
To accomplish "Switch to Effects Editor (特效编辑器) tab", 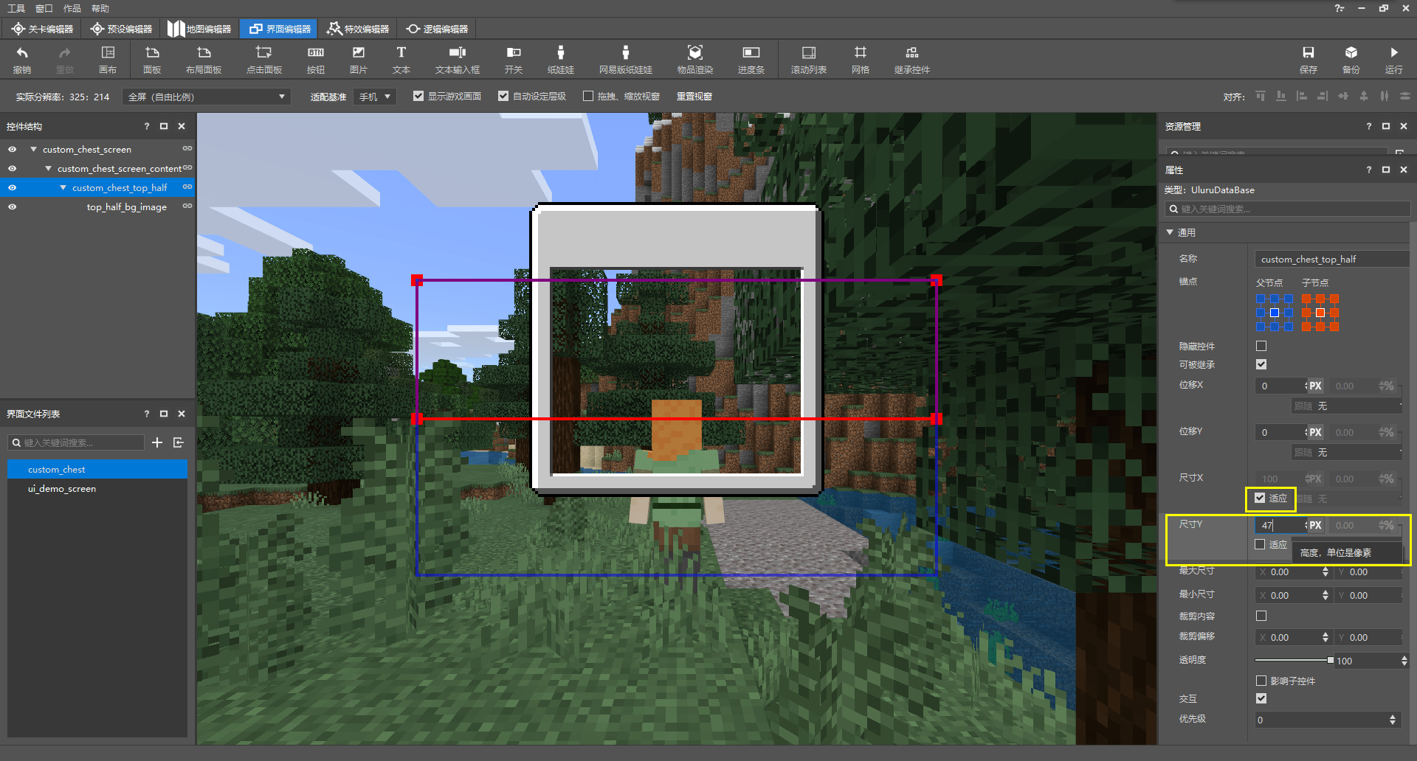I will [x=358, y=29].
